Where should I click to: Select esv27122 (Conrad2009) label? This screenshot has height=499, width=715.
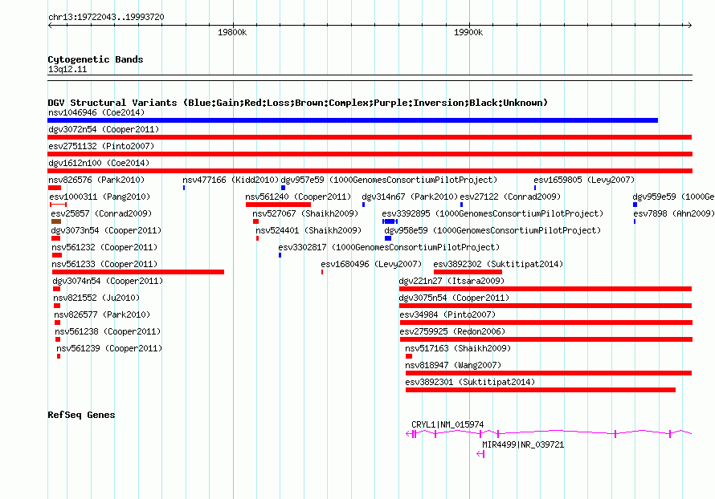tap(510, 197)
